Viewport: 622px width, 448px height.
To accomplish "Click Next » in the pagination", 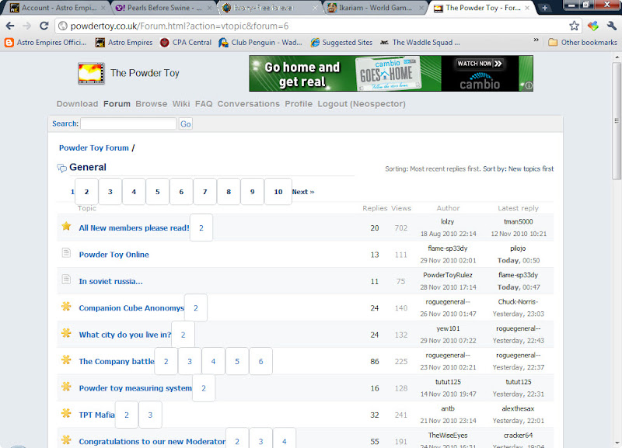I will point(303,192).
